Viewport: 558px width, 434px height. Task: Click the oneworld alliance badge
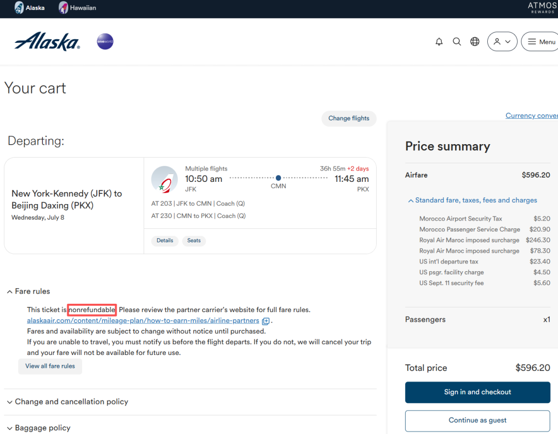click(105, 42)
